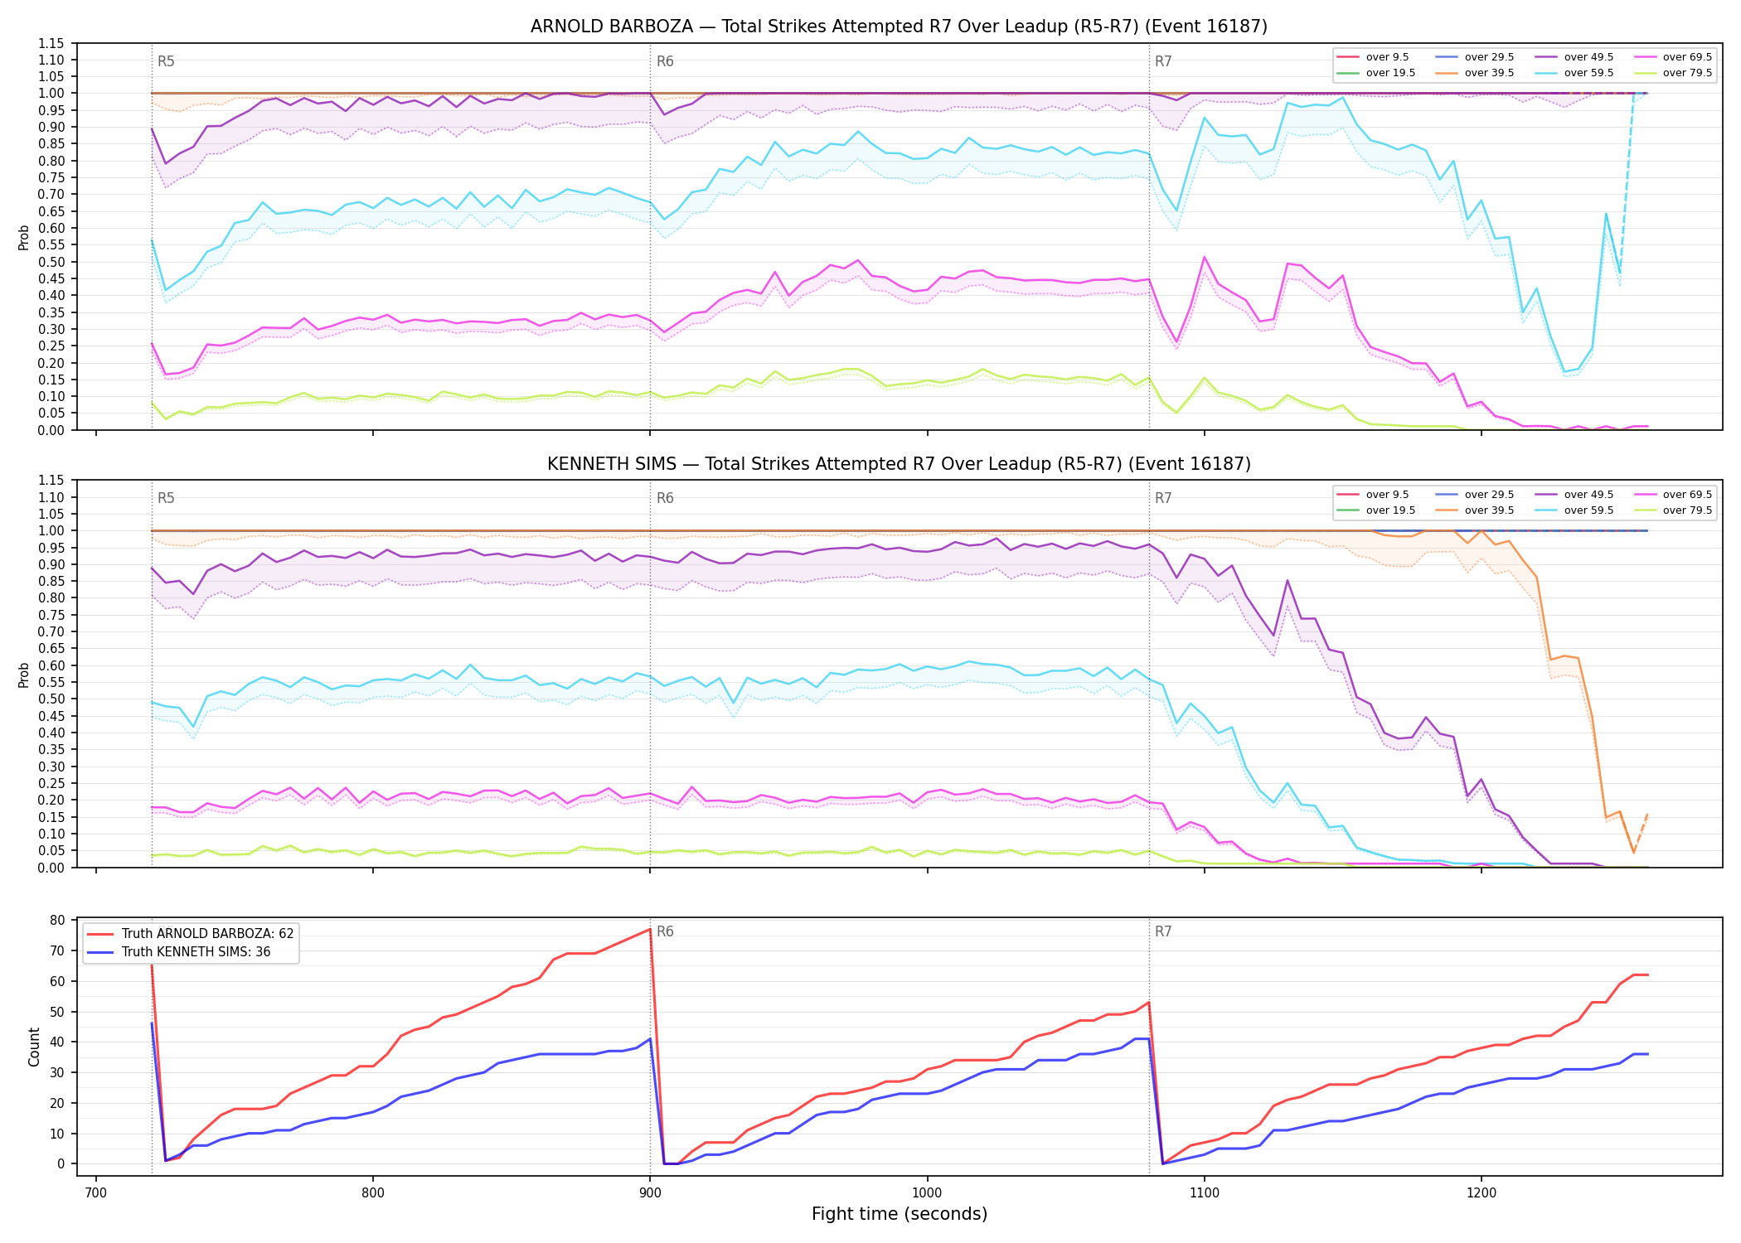
Task: Click the R6 round label in Sims chart
Action: click(x=665, y=498)
